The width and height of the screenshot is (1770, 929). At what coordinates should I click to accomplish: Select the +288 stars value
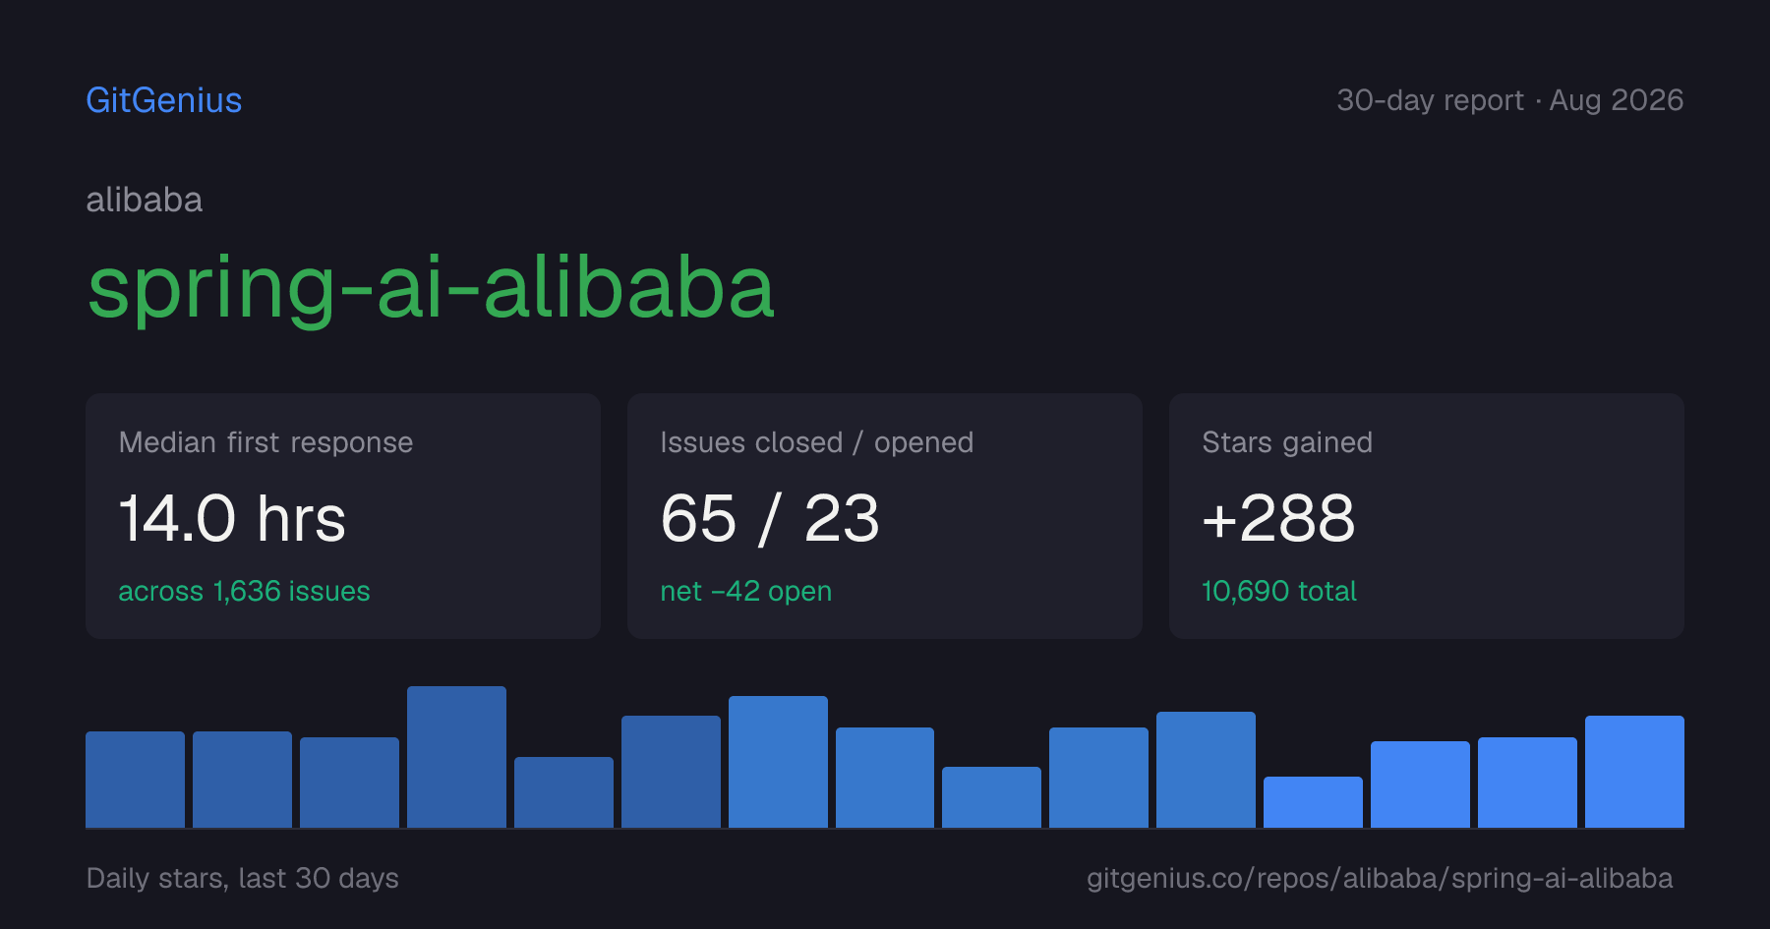[x=1278, y=518]
